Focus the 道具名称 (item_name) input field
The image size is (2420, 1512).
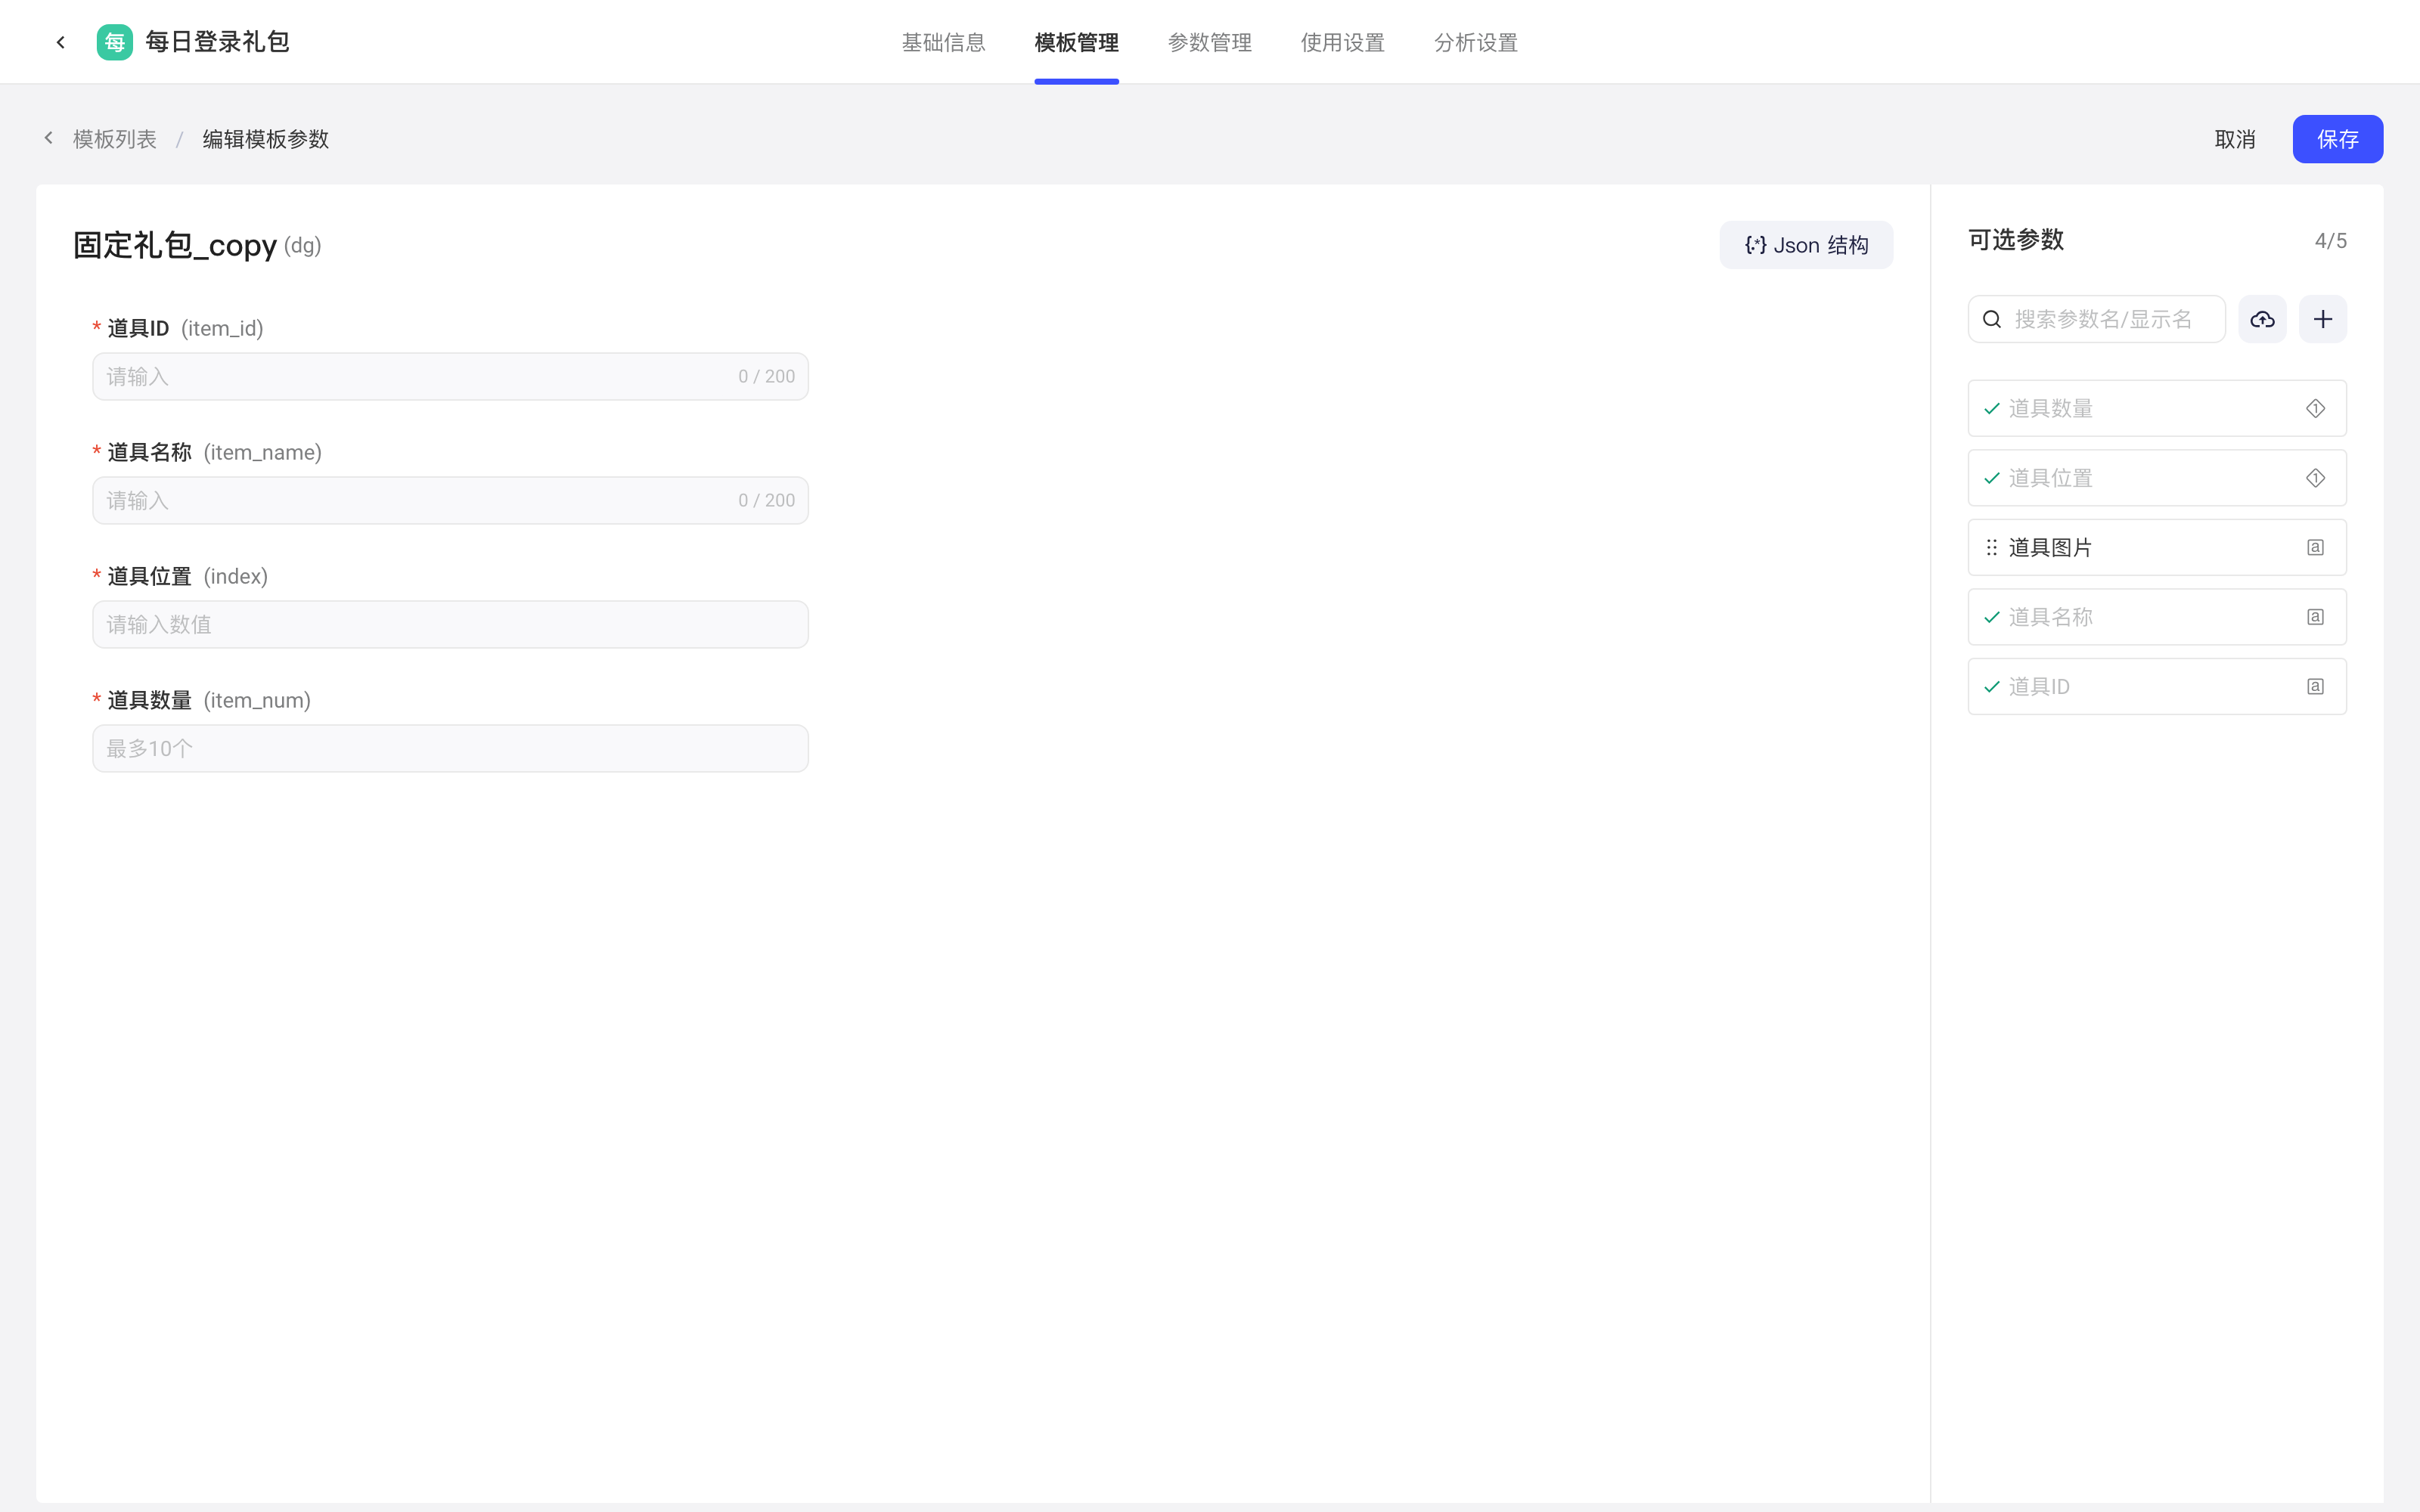(450, 500)
